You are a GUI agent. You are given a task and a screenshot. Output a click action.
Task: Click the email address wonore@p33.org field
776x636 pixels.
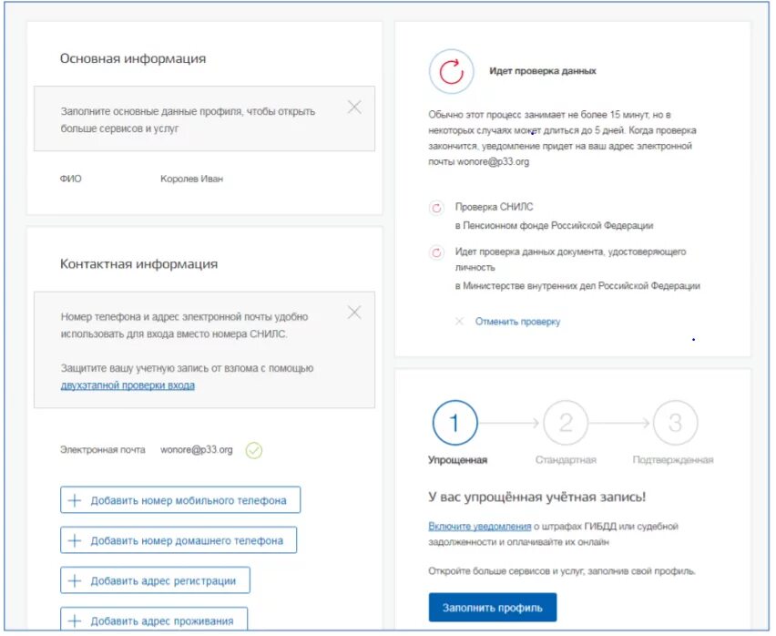[197, 450]
